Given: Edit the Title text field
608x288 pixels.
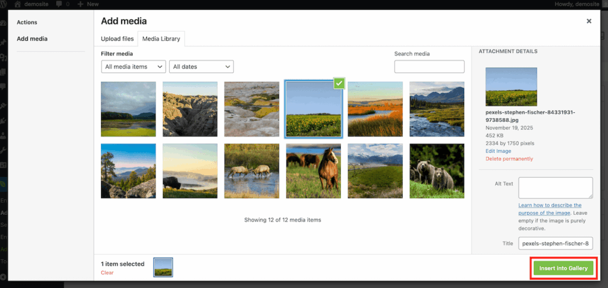Looking at the screenshot, I should [555, 243].
